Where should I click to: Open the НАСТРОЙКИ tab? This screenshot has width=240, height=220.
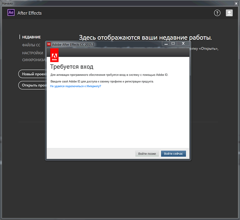[x=33, y=53]
